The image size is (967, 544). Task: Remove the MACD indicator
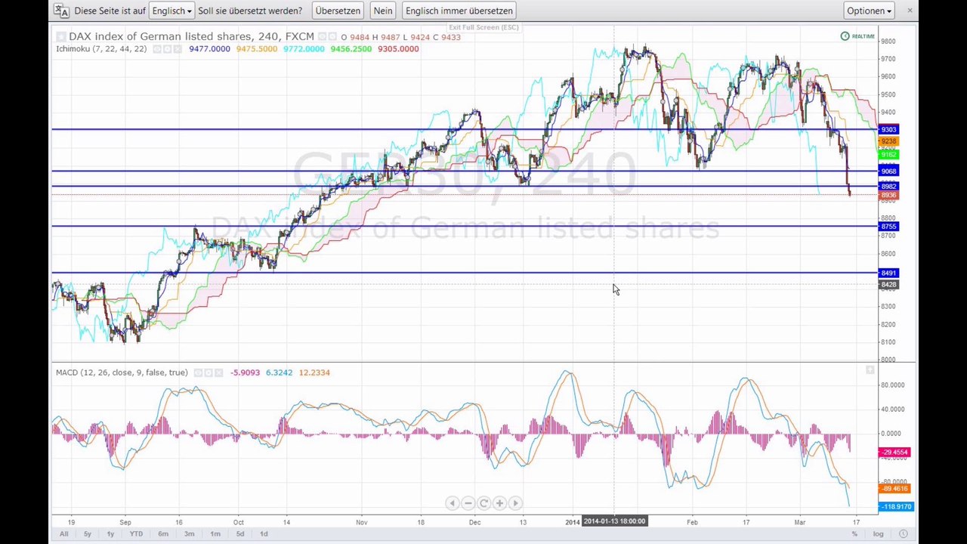click(x=218, y=372)
